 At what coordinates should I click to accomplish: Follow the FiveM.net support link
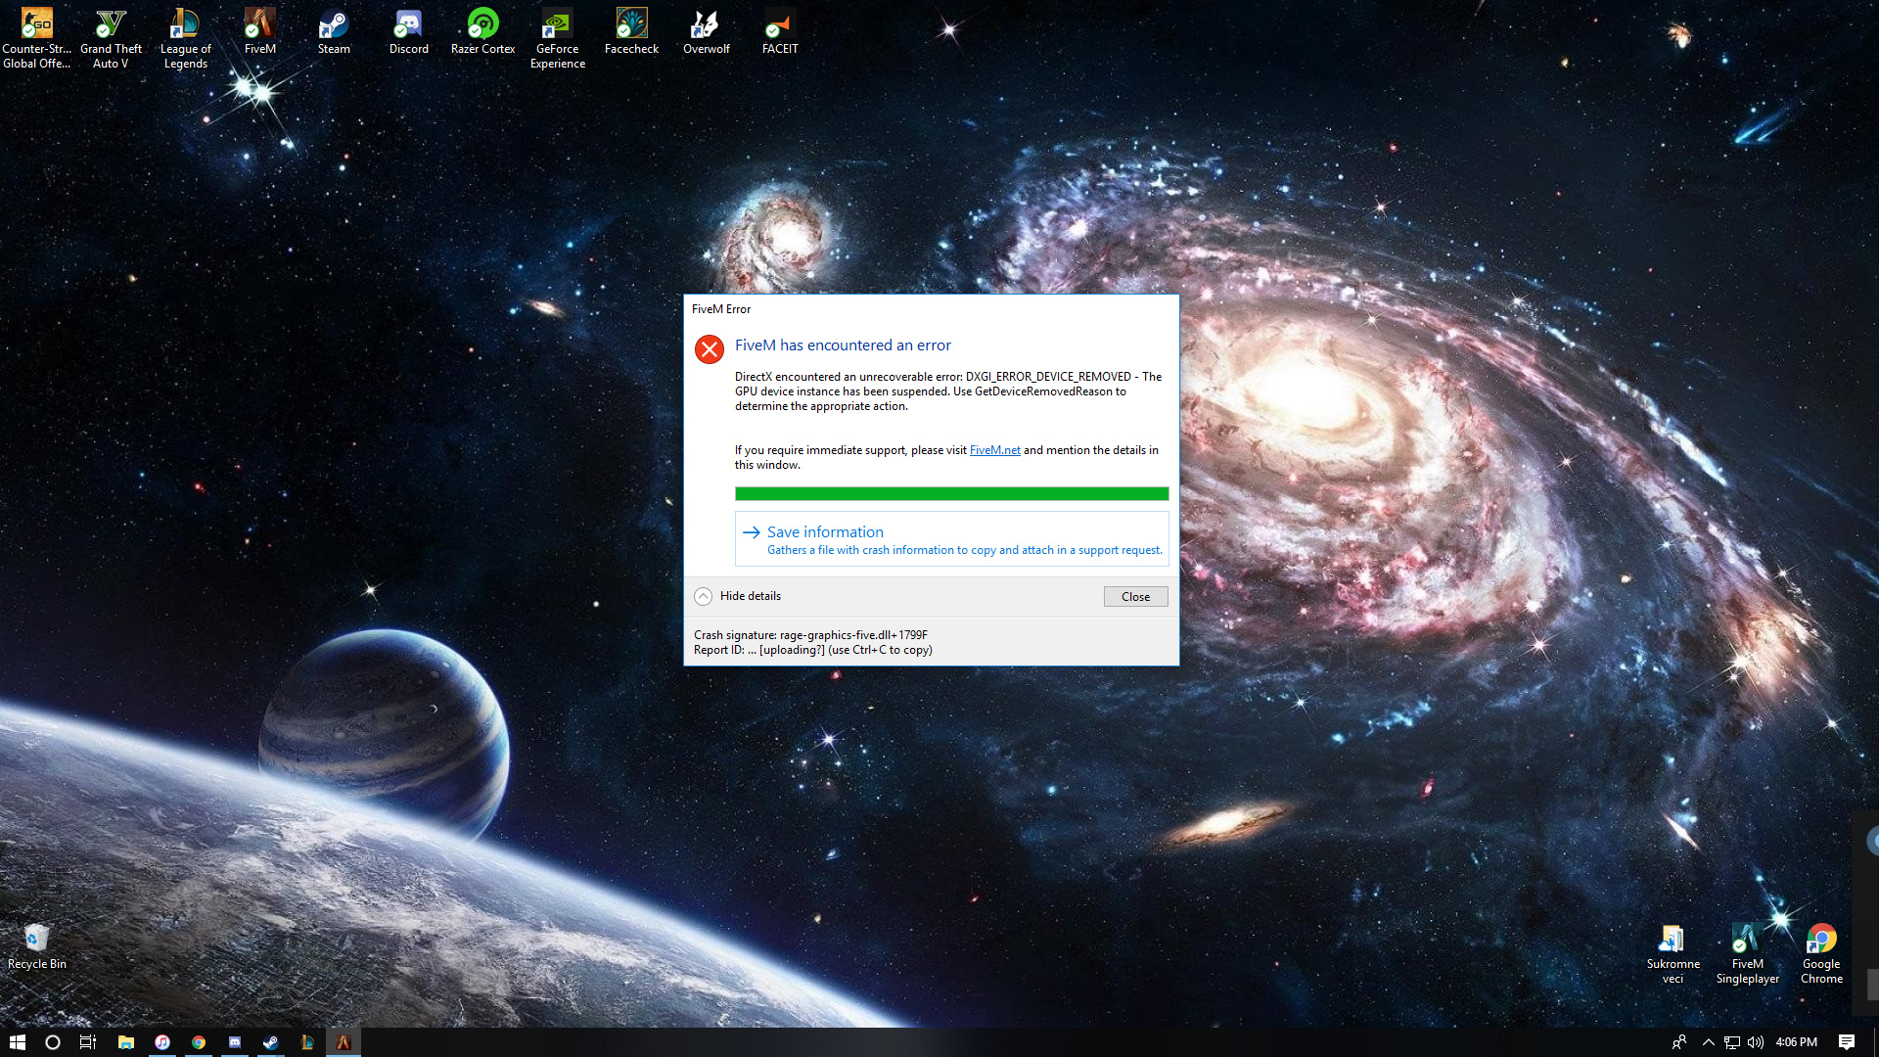point(994,450)
